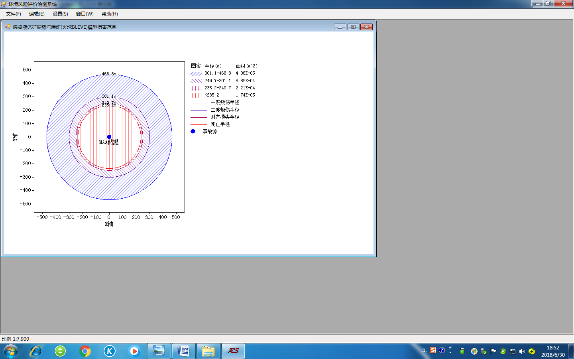Screen dimensions: 574x359
Task: Click the Sogou input method S tray icon
Action: [x=433, y=350]
